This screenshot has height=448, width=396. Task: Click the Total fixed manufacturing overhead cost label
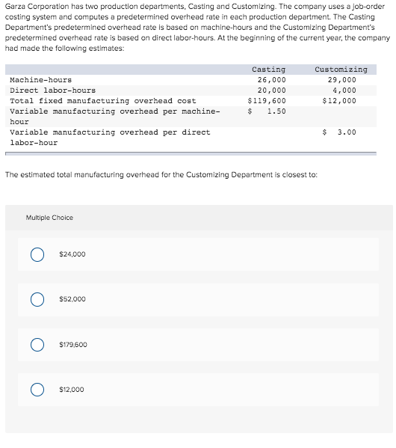103,101
